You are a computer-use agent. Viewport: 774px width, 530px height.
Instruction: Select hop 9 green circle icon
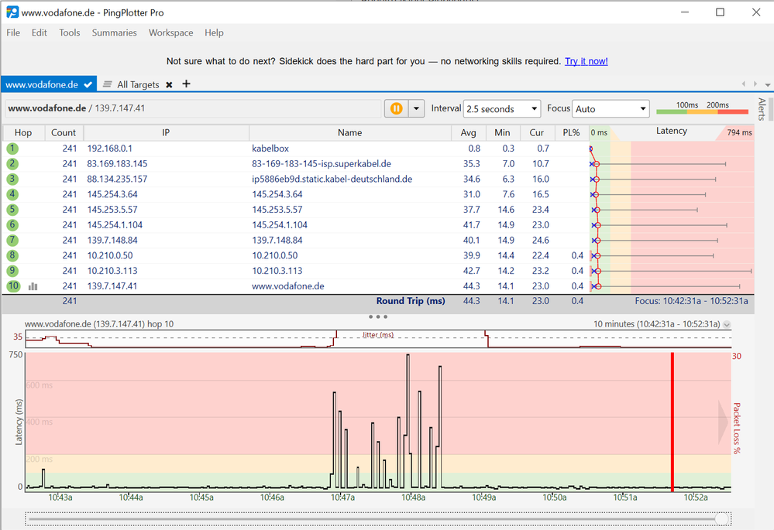point(12,271)
